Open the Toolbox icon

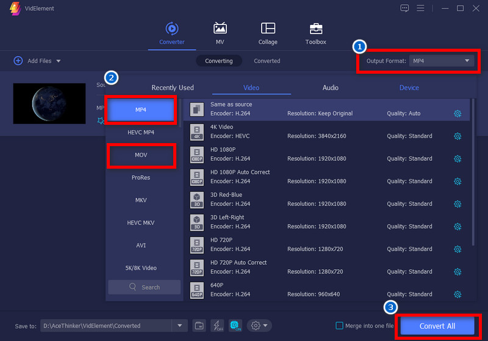coord(315,29)
